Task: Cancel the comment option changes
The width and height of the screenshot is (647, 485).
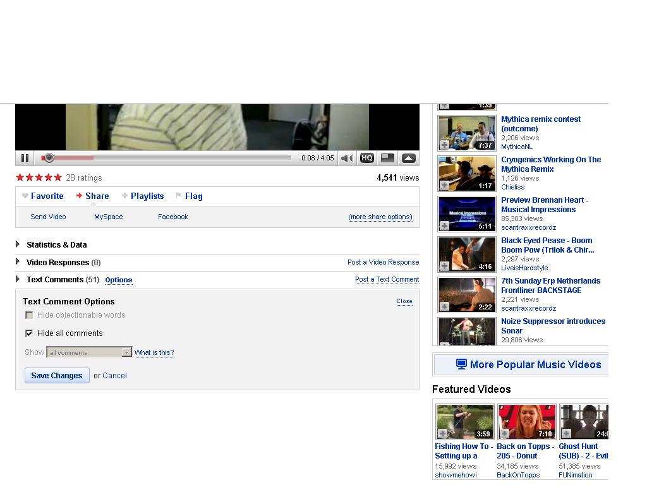Action: [x=115, y=376]
